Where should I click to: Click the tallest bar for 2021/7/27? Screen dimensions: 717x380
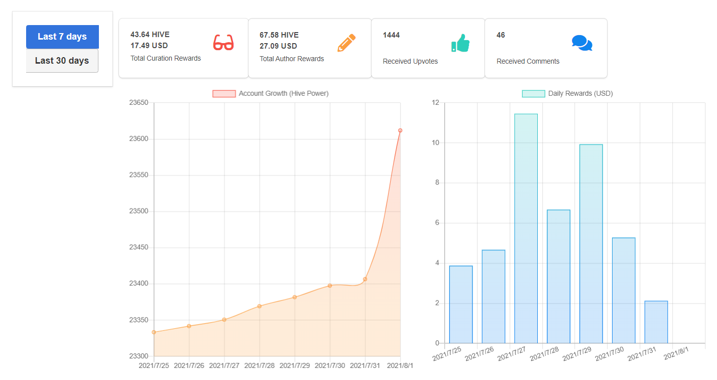click(526, 229)
